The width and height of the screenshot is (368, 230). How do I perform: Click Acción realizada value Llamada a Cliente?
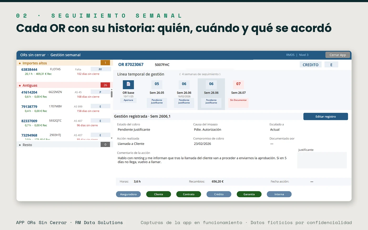(131, 144)
